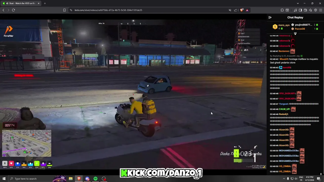
Task: Click the PrimeFiller logo overlay
Action: pos(9,31)
